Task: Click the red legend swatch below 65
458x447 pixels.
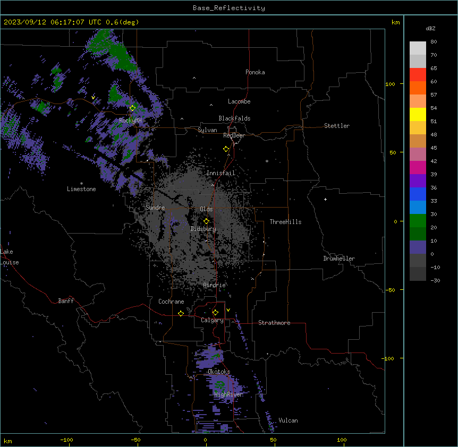Action: pyautogui.click(x=418, y=74)
